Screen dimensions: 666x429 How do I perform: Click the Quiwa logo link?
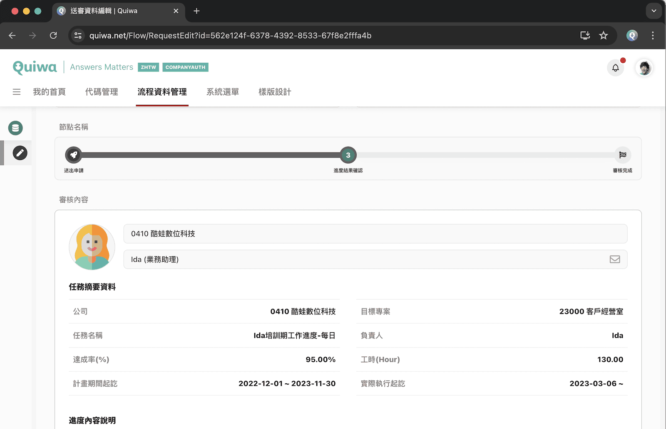(35, 67)
